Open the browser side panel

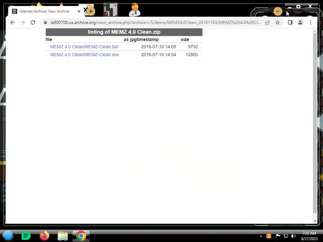290,22
